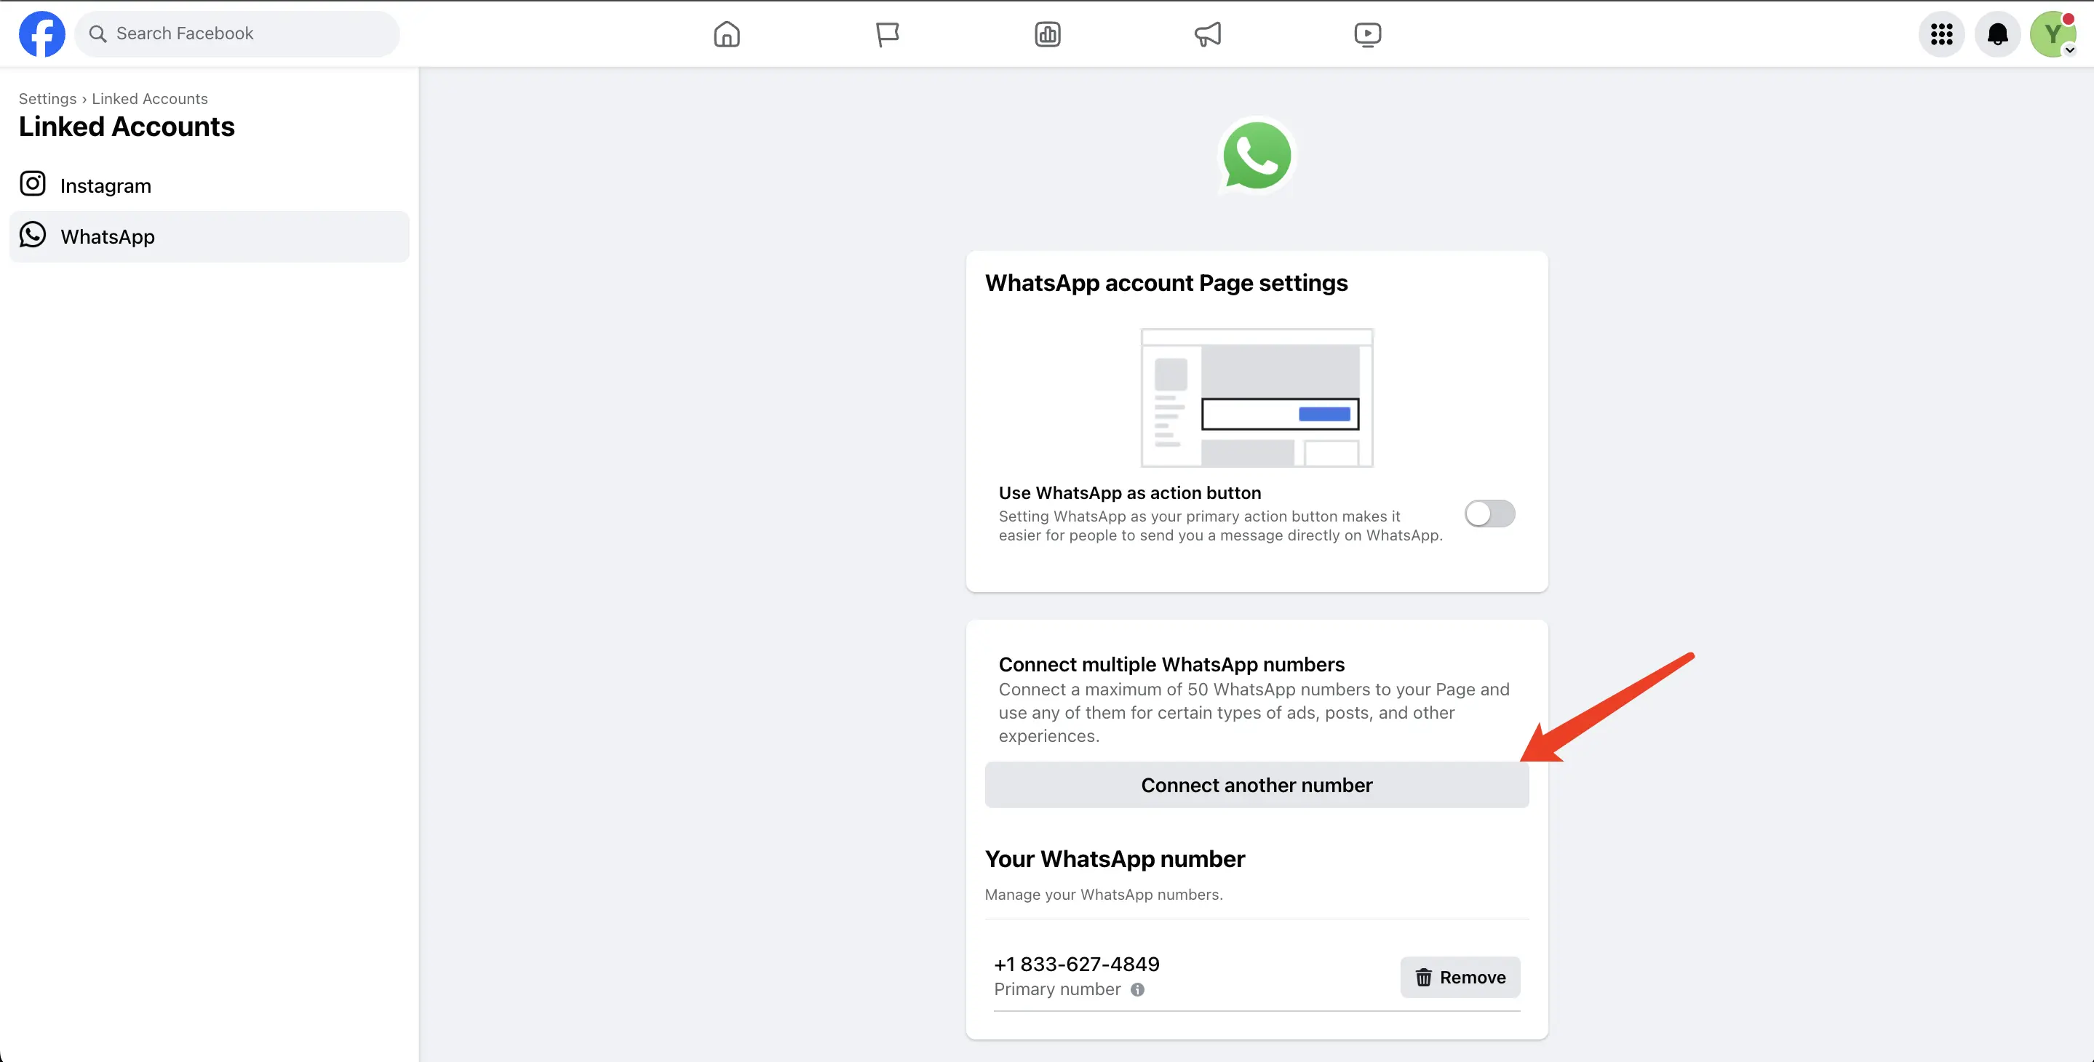Click Manage your WhatsApp numbers text
This screenshot has height=1062, width=2094.
(x=1103, y=895)
